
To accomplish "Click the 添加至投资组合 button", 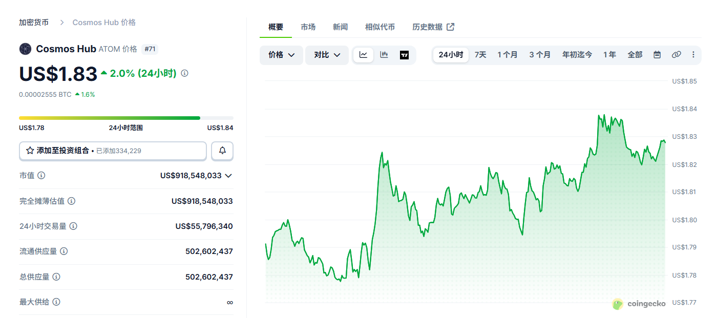I will [x=113, y=151].
